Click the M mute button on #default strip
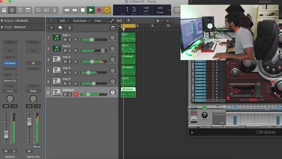The image size is (282, 159). [x=6, y=151]
